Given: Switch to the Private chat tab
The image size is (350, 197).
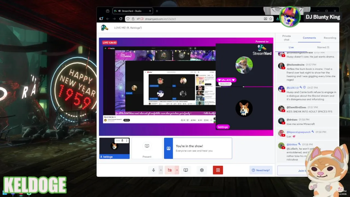Looking at the screenshot, I should pyautogui.click(x=286, y=38).
